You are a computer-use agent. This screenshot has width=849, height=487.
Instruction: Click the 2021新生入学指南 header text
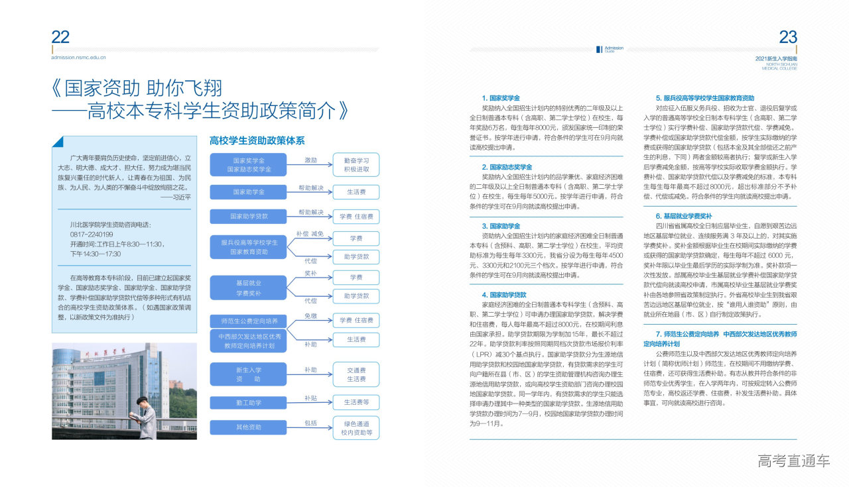pos(775,58)
